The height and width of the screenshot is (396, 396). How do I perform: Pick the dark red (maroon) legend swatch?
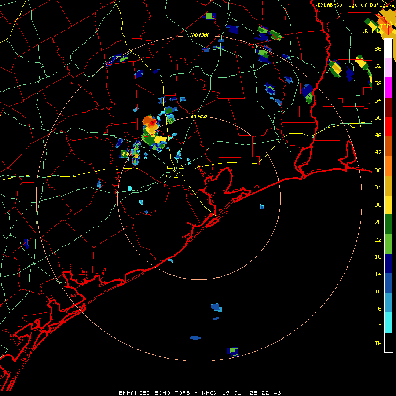coord(389,107)
